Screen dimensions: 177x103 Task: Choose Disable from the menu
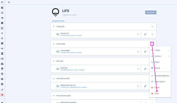coord(160,88)
